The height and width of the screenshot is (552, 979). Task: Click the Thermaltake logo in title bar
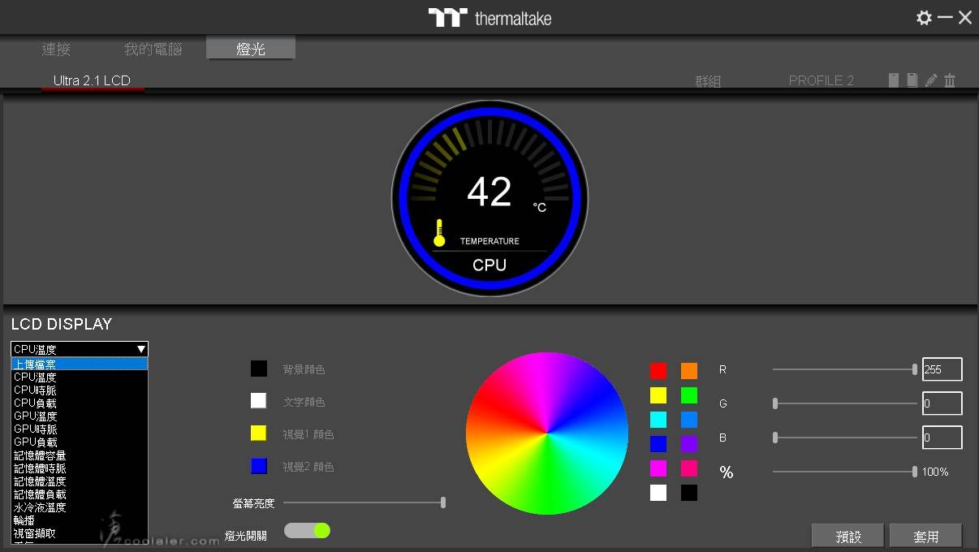tap(489, 18)
